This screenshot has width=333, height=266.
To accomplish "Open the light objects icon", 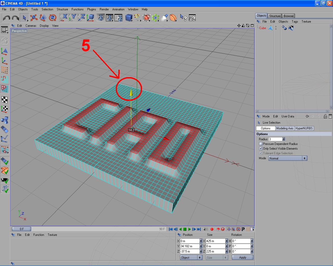I will (x=164, y=18).
